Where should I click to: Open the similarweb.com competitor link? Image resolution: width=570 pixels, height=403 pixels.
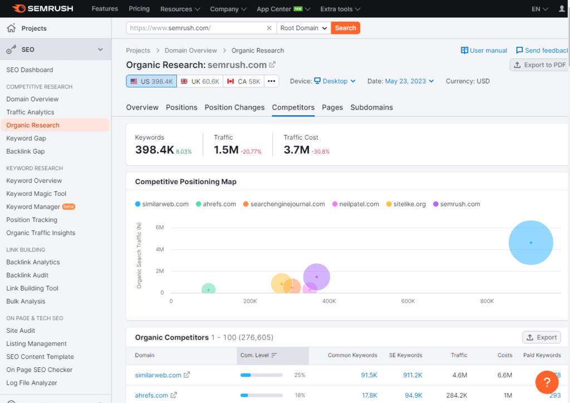tap(158, 375)
